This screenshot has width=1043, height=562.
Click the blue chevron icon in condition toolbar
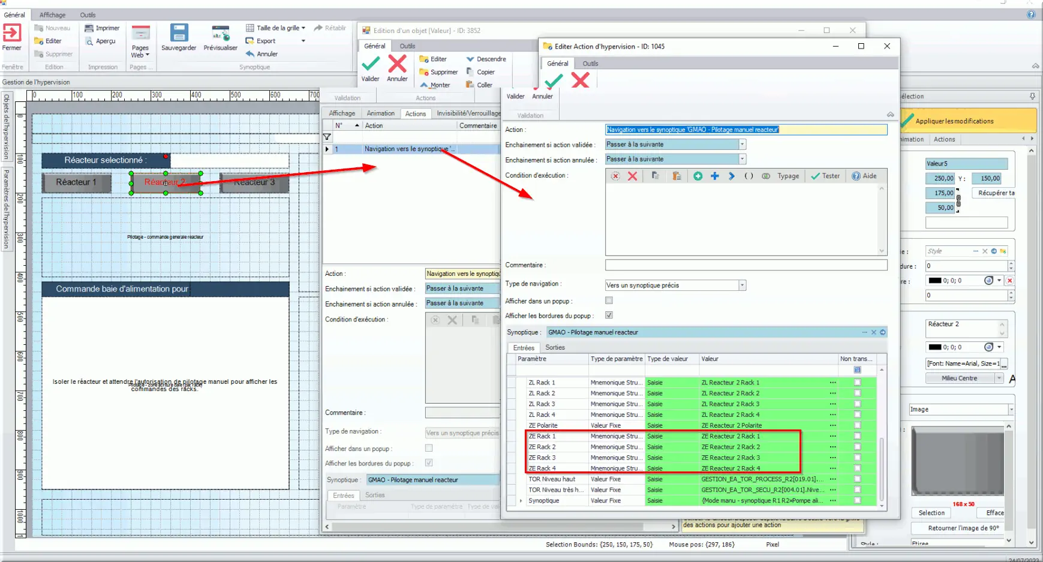coord(731,176)
